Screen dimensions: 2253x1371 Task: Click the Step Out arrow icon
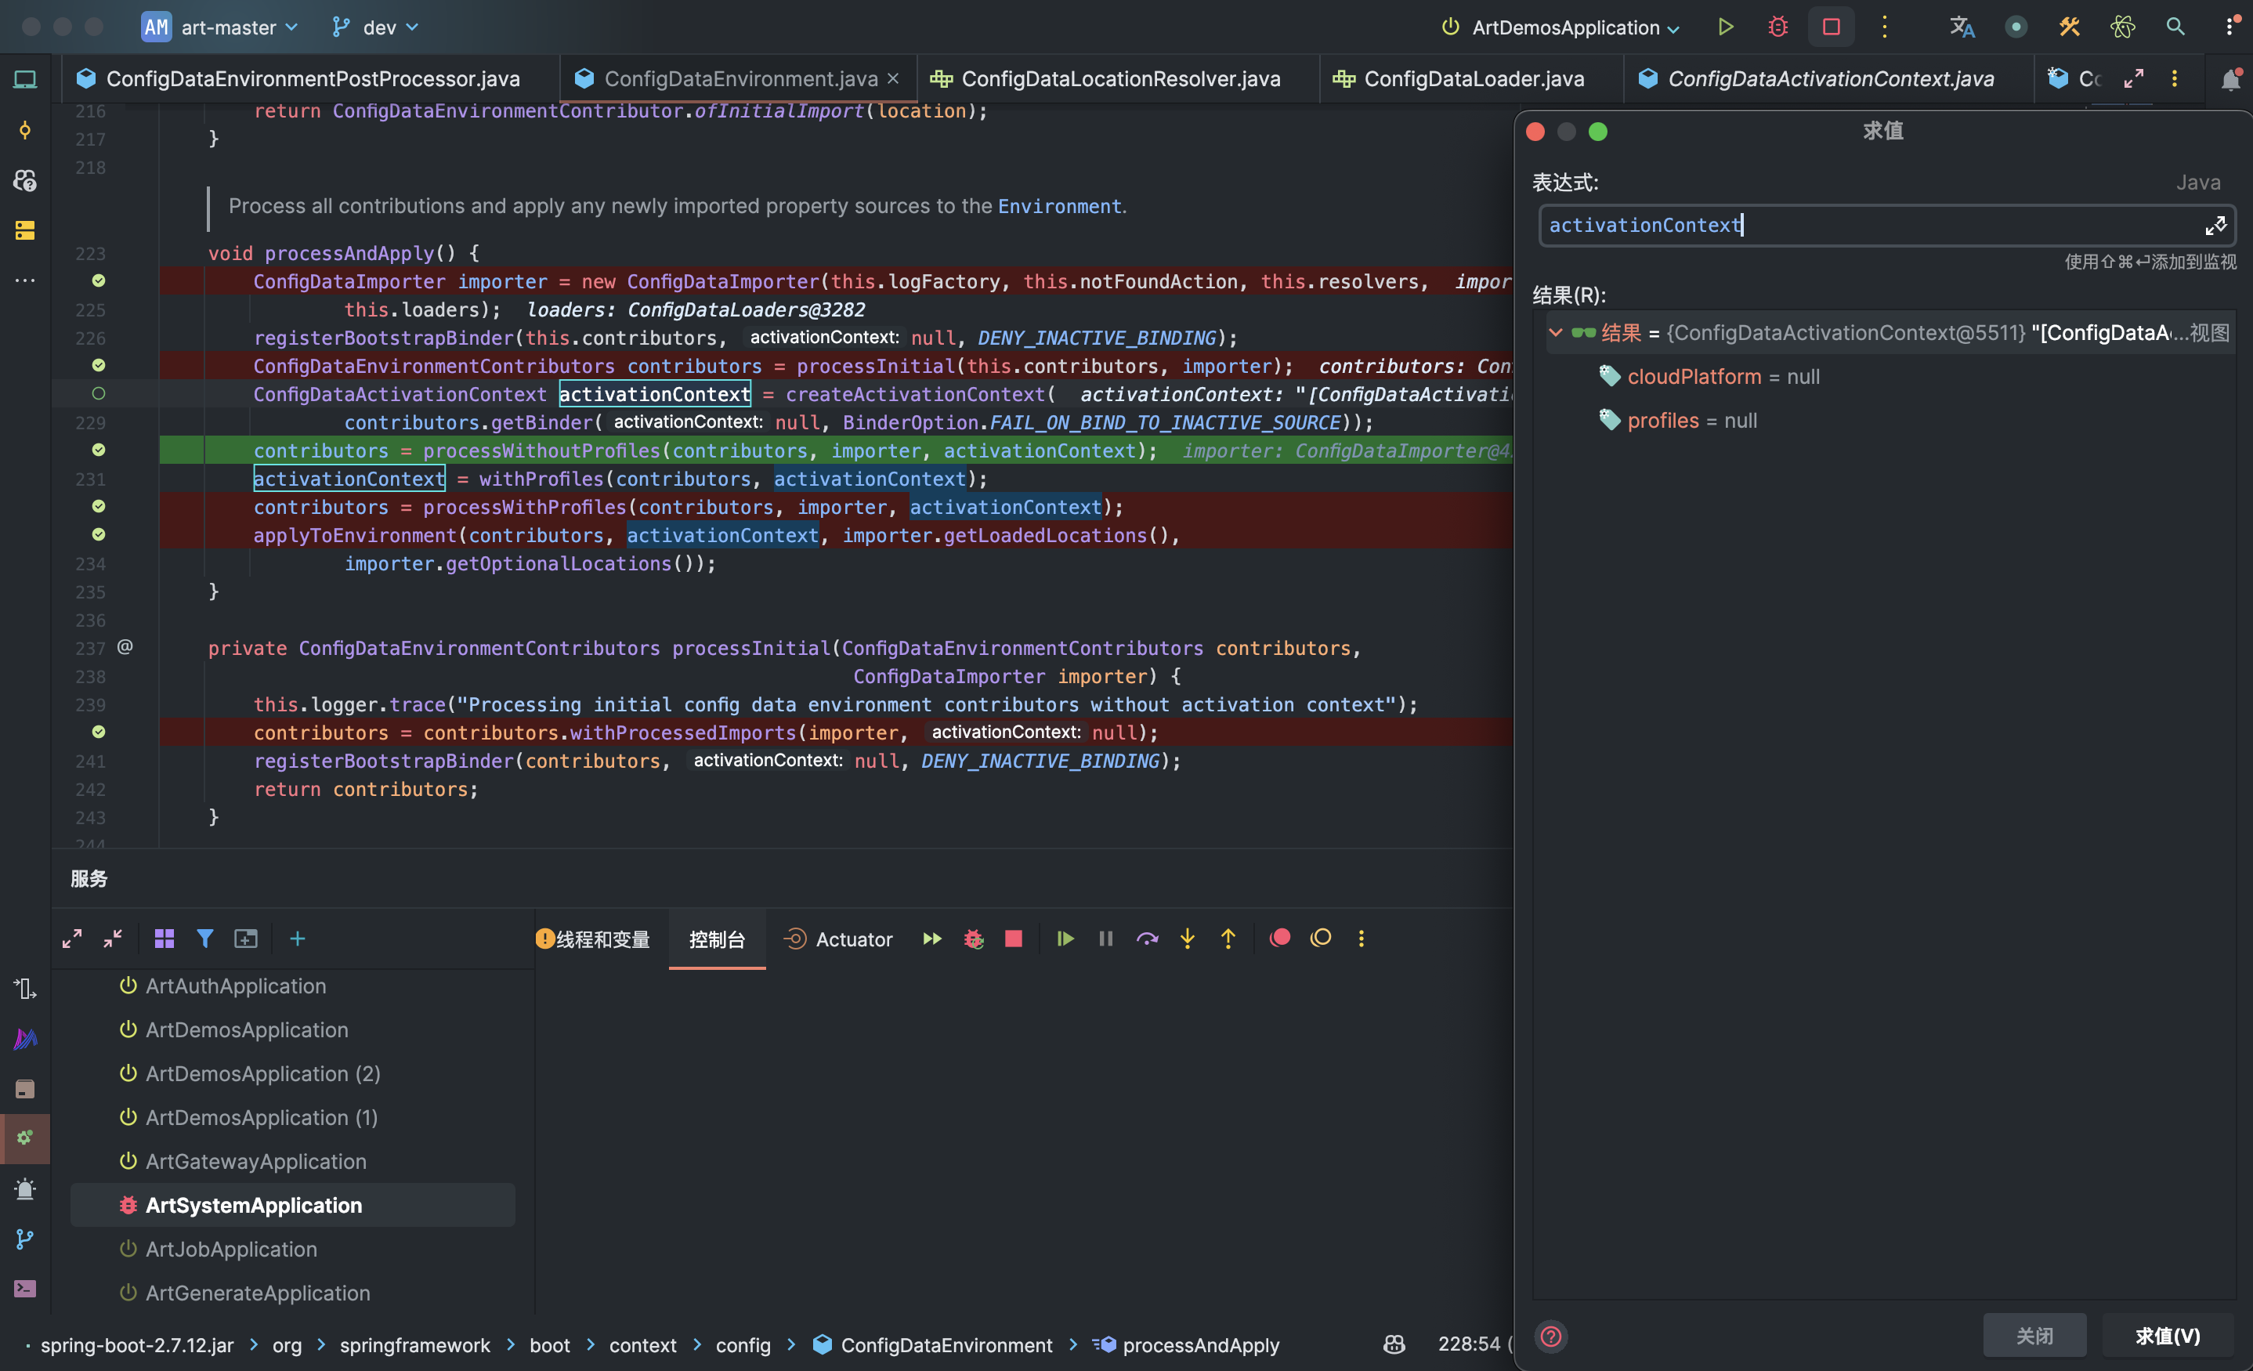coord(1228,939)
